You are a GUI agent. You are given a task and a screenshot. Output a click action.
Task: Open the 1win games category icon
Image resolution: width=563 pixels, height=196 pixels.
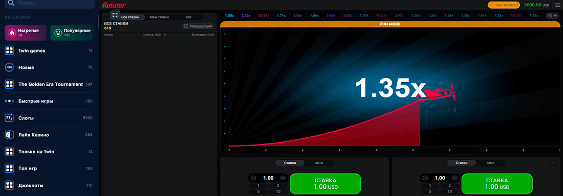9,51
